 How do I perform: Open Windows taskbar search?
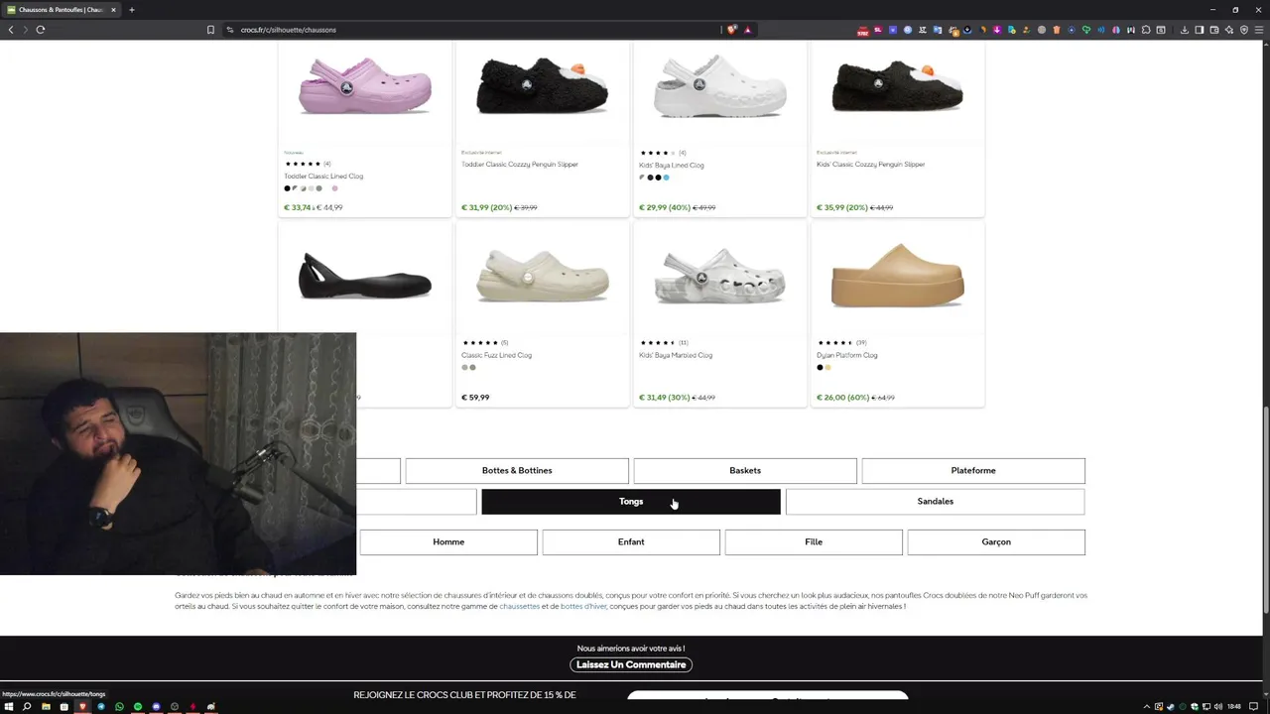[27, 707]
